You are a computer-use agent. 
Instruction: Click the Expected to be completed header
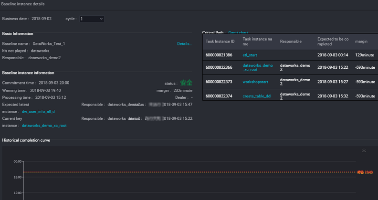click(333, 42)
